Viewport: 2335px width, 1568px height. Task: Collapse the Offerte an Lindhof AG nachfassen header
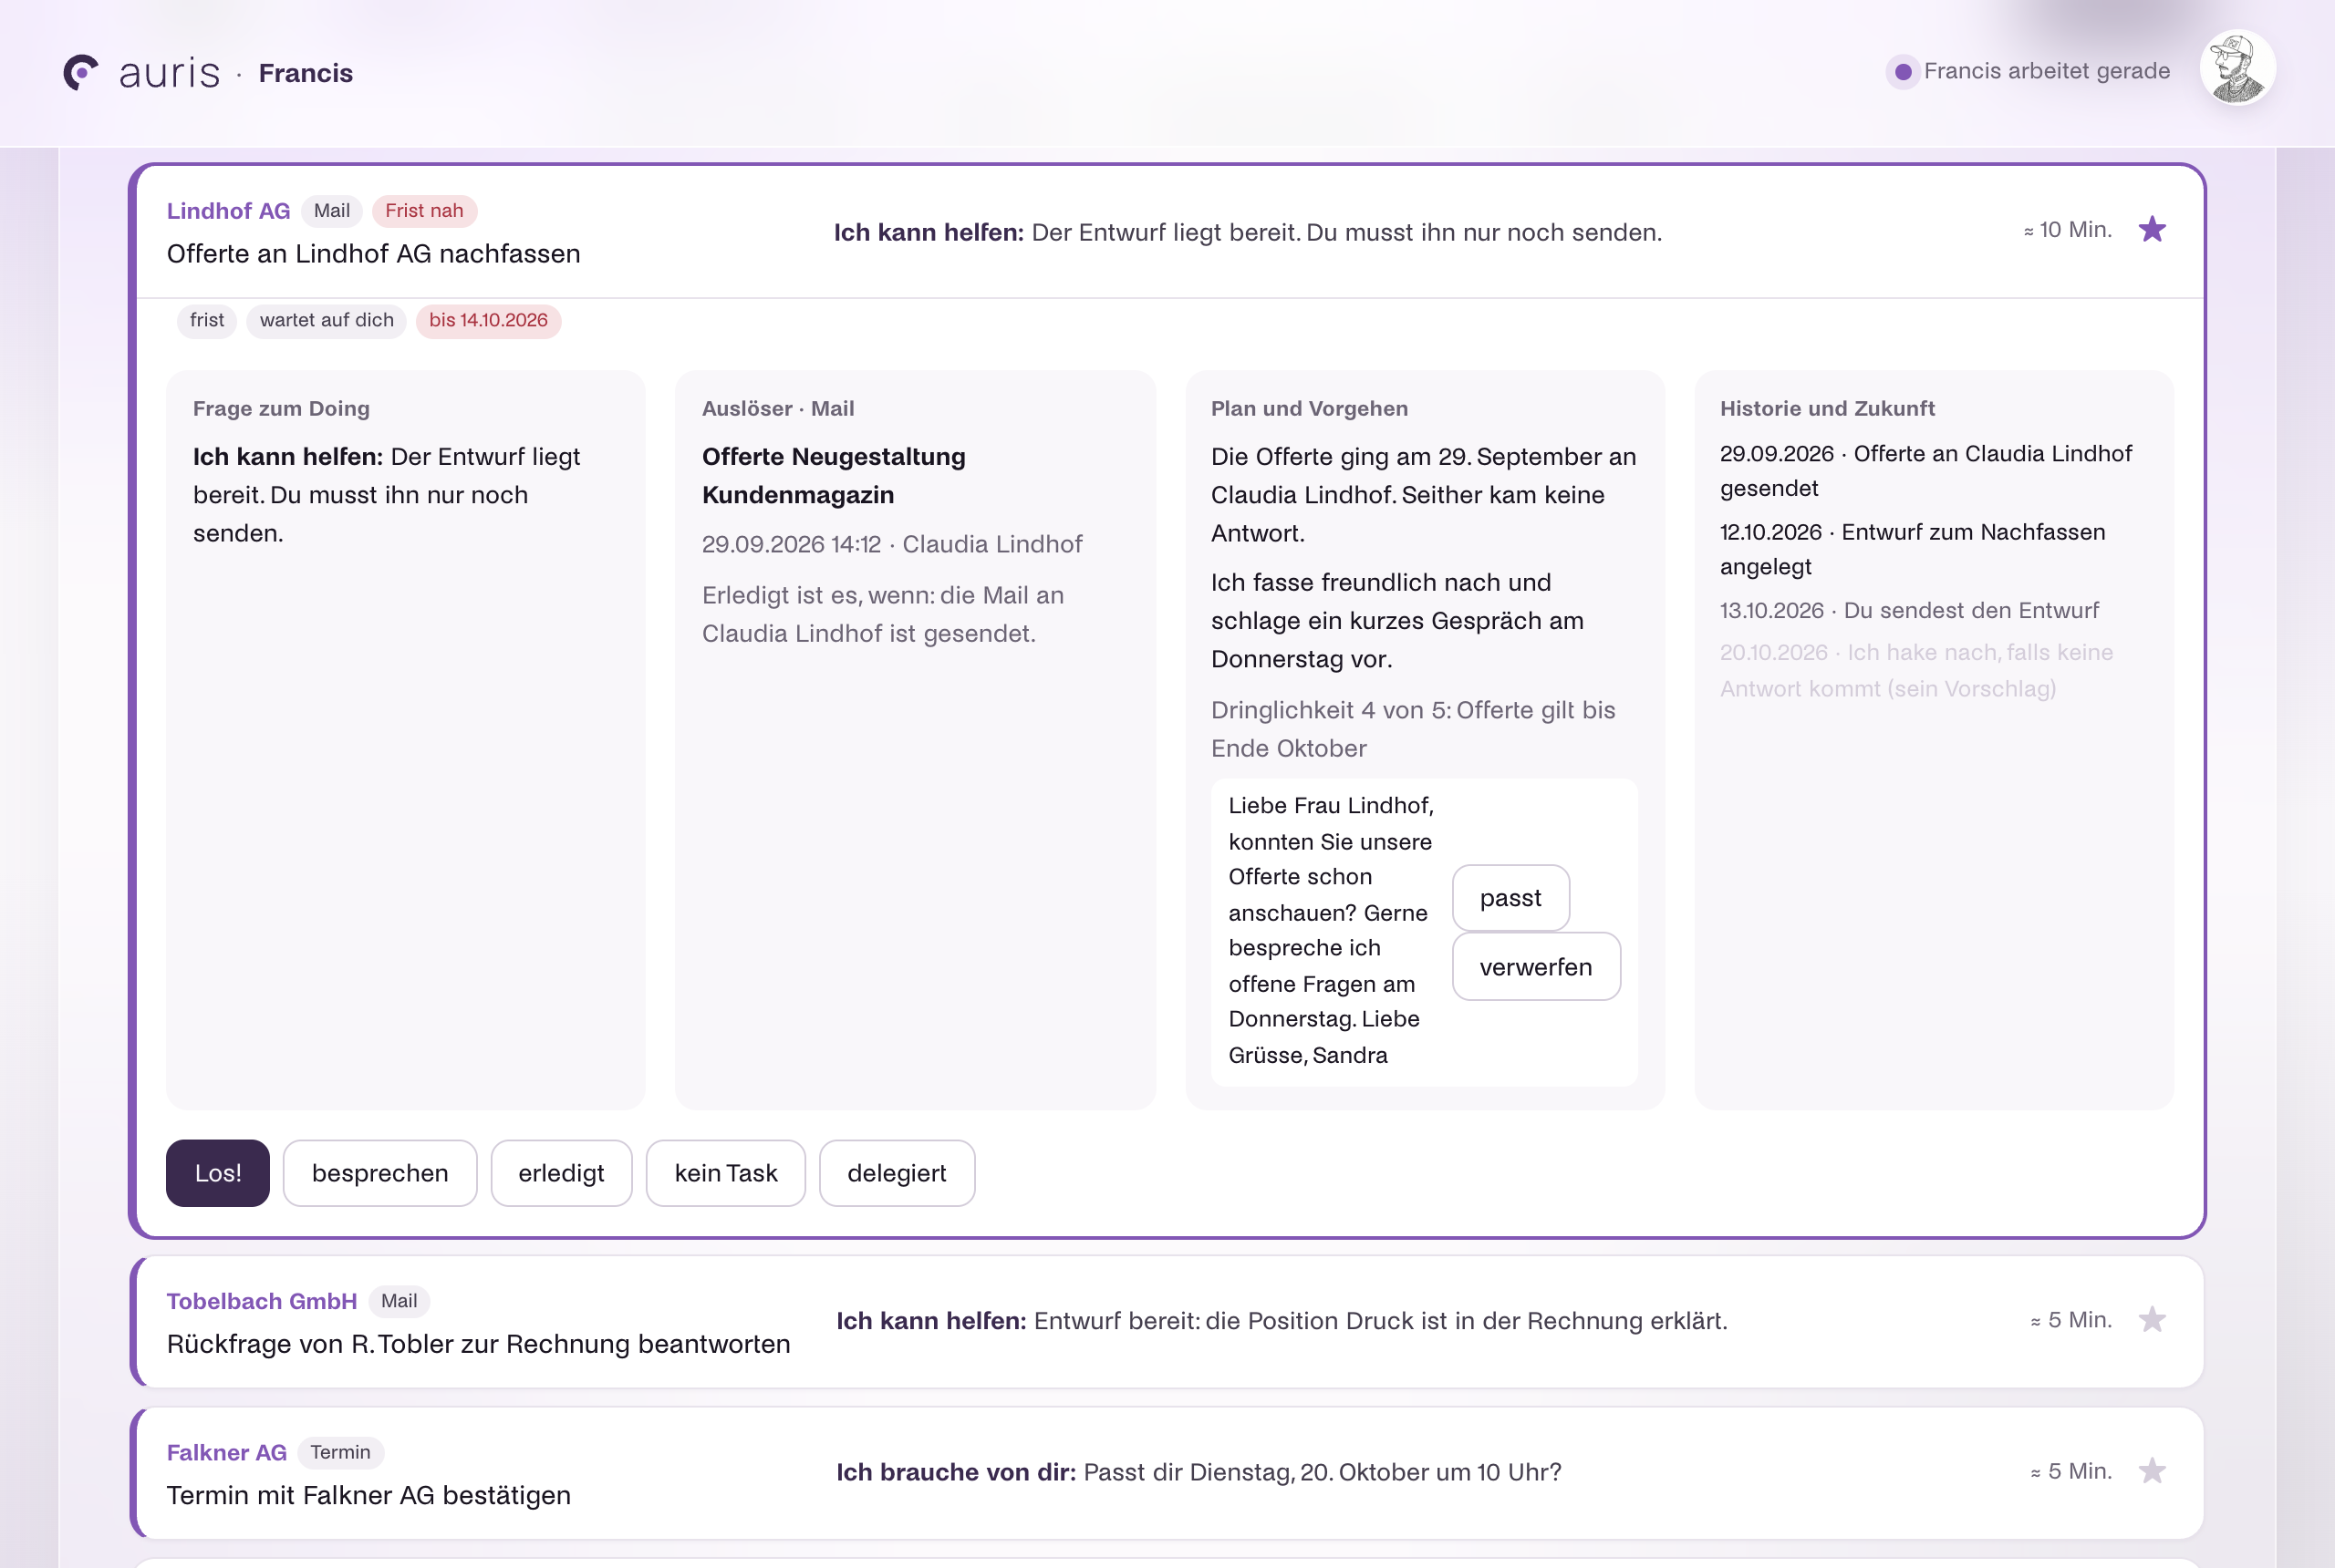click(x=1170, y=232)
